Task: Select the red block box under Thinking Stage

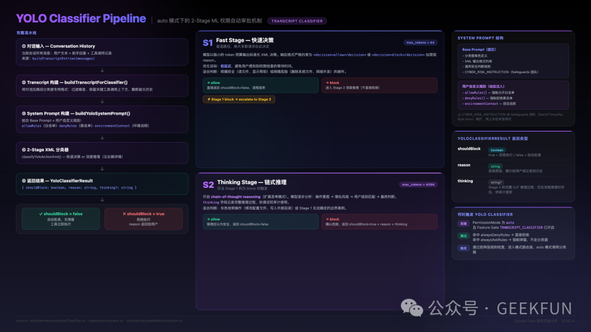Action: click(380, 222)
